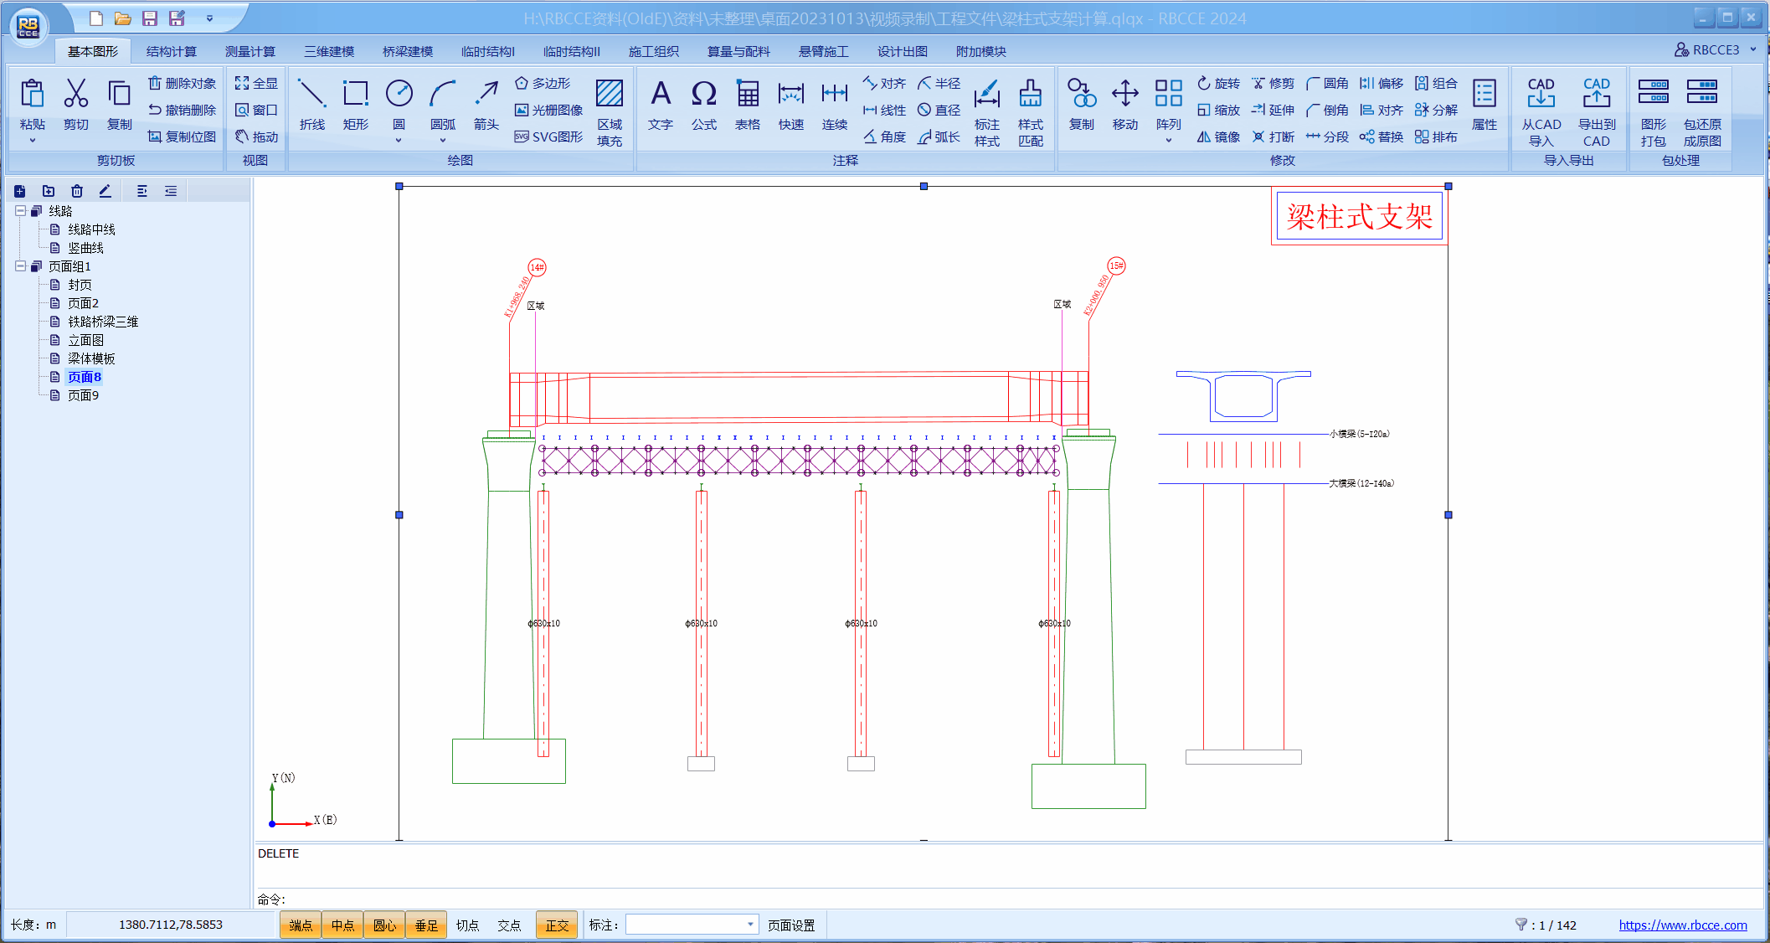Open the 粘贴 paste dropdown arrow
Image resolution: width=1770 pixels, height=943 pixels.
(33, 141)
